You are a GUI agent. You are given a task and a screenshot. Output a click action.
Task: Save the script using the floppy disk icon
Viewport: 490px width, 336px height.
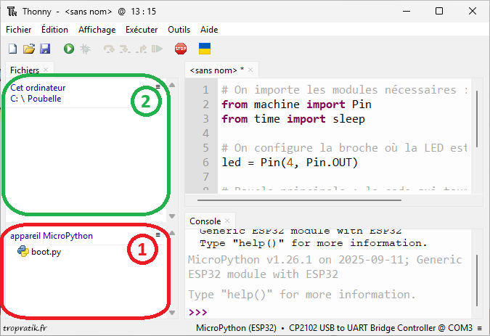pyautogui.click(x=45, y=49)
